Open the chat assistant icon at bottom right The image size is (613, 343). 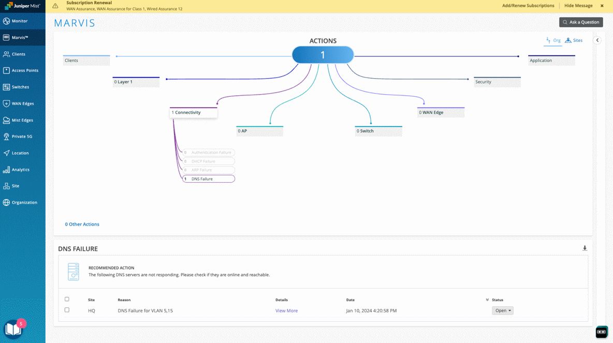click(601, 332)
